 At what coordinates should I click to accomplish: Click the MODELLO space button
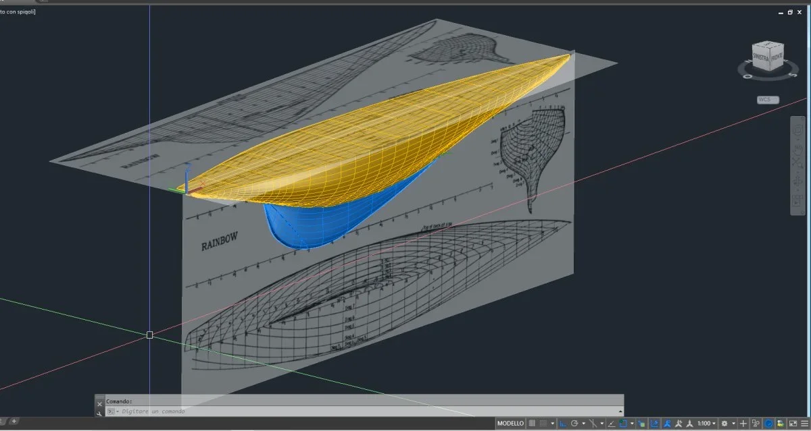click(x=510, y=424)
